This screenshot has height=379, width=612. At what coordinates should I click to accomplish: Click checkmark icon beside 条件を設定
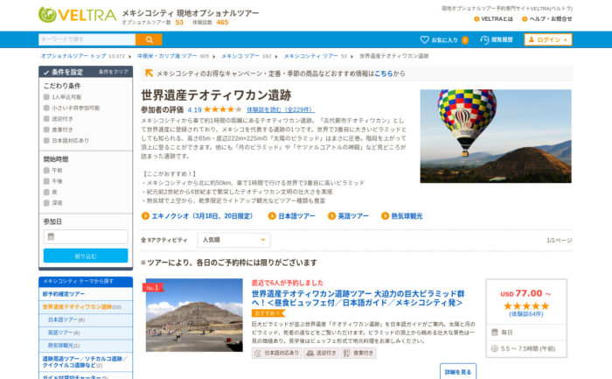tap(46, 73)
